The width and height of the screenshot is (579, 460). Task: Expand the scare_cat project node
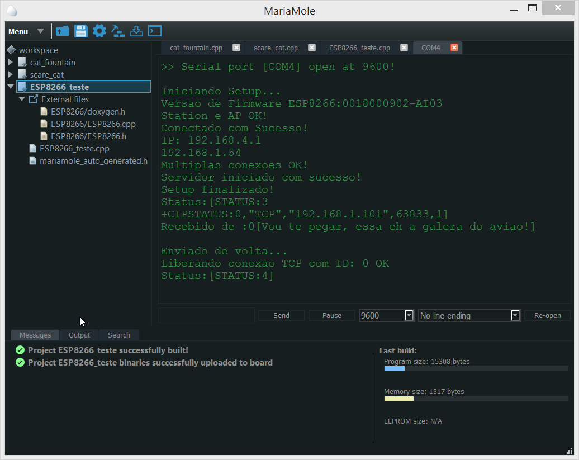(11, 75)
